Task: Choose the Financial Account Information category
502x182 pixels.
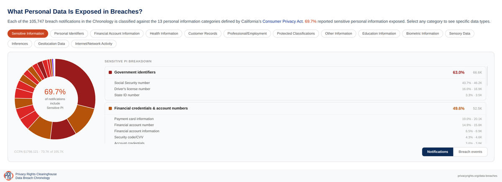Action: [x=117, y=33]
